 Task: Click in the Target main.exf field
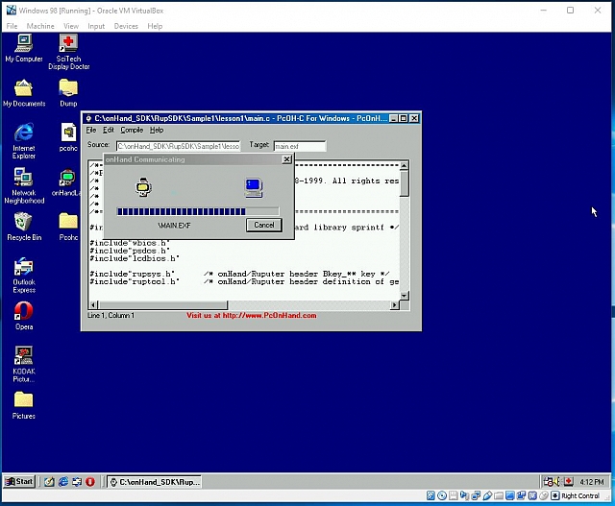(300, 146)
